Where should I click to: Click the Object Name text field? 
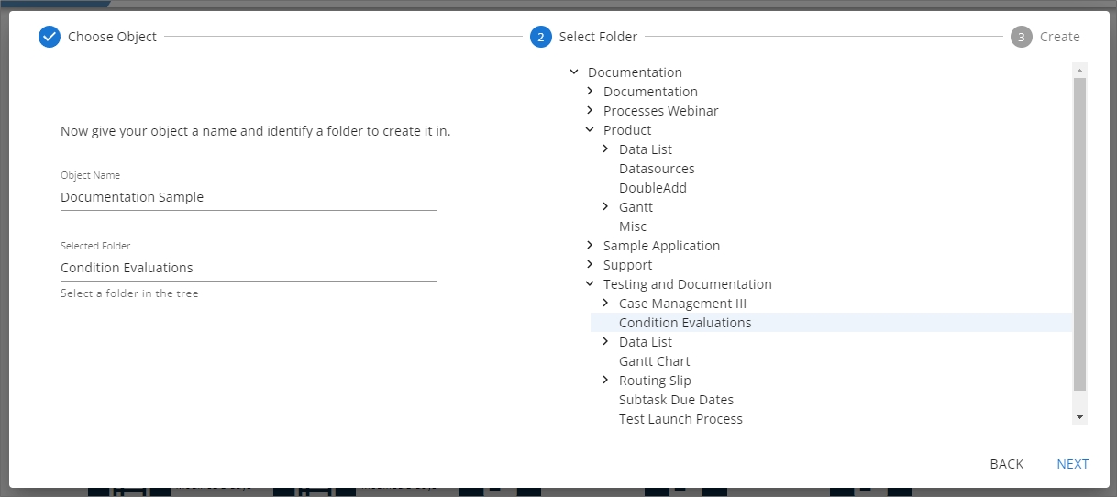point(248,197)
